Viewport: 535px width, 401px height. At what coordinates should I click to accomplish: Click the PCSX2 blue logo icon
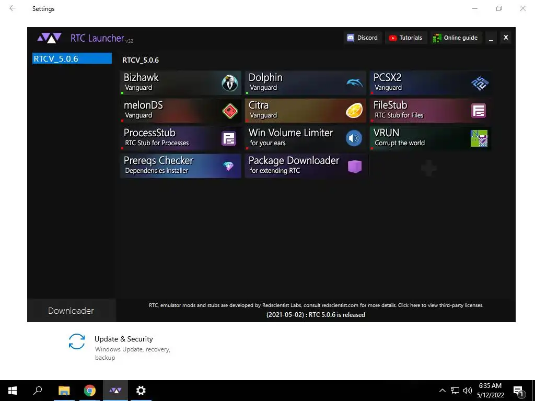[x=480, y=83]
